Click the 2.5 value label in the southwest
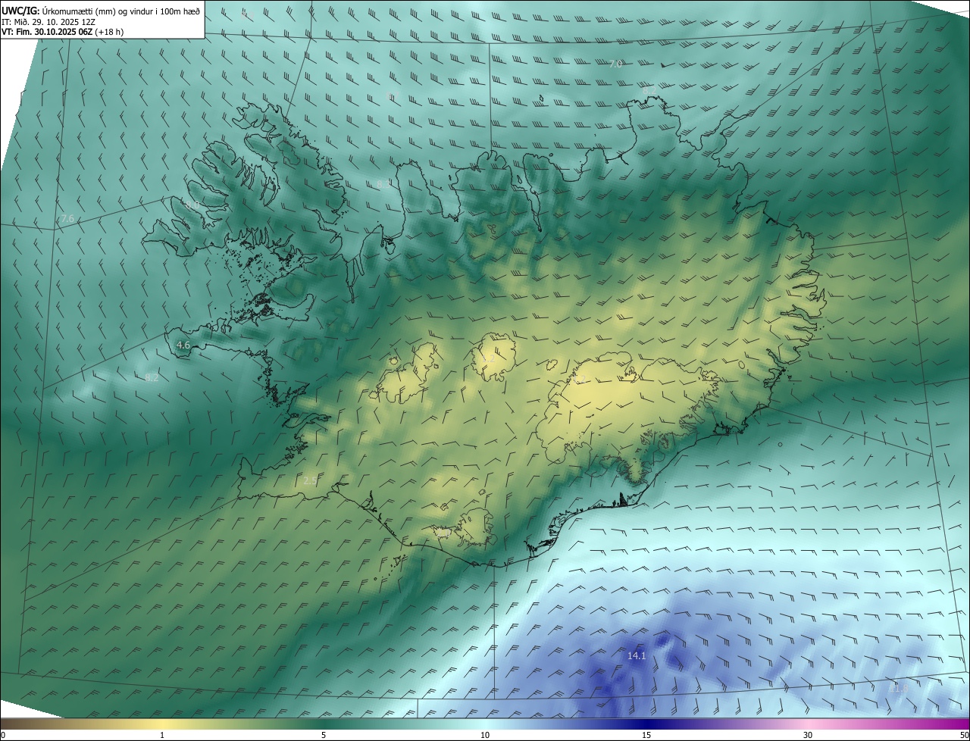970x741 pixels. tap(309, 480)
